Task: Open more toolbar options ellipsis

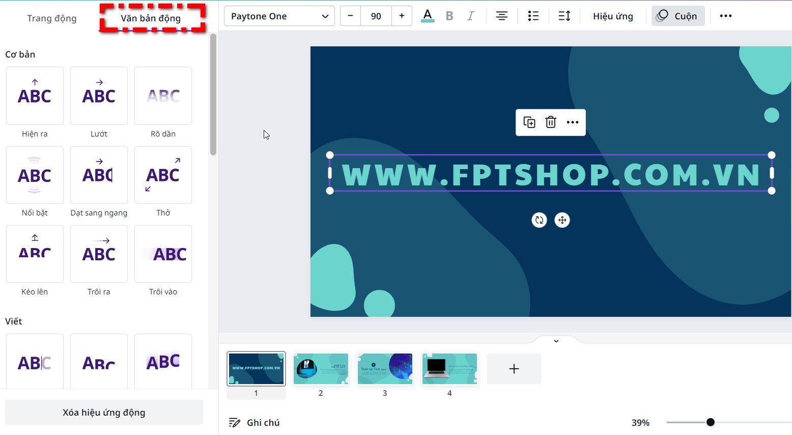Action: pyautogui.click(x=726, y=16)
